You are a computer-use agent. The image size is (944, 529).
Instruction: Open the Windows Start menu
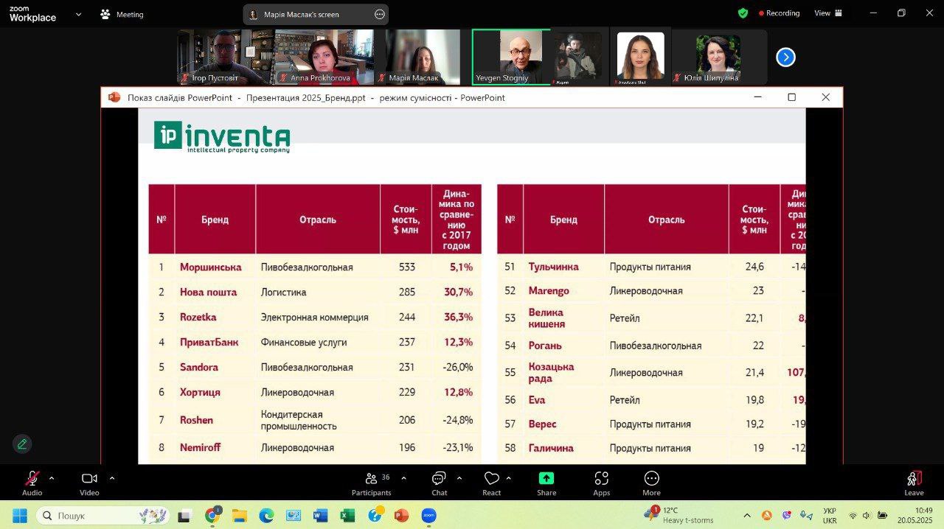[x=20, y=515]
